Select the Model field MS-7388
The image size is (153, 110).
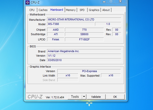(x=70, y=24)
